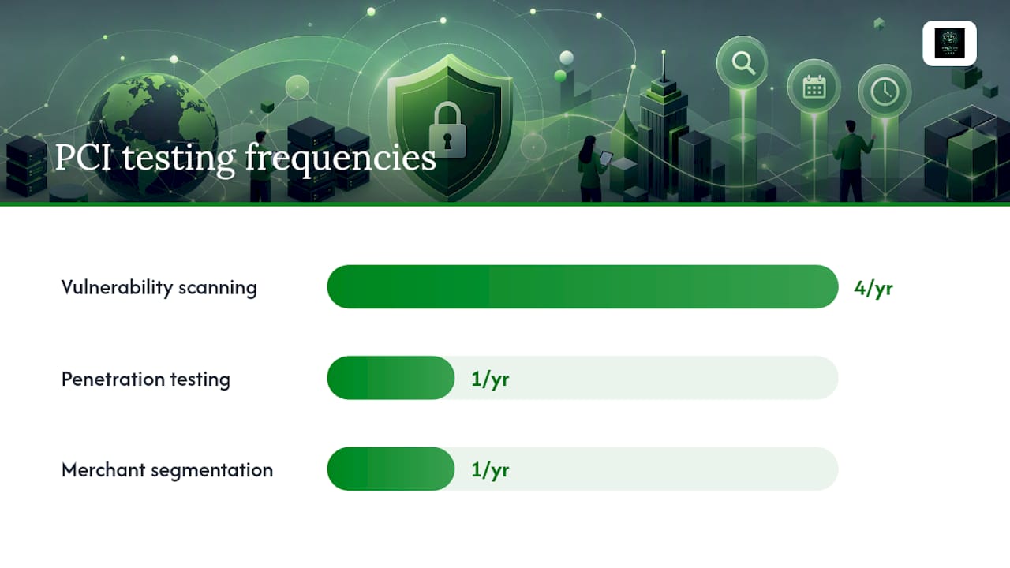
Task: Click the logo badge in top-right corner
Action: [949, 43]
